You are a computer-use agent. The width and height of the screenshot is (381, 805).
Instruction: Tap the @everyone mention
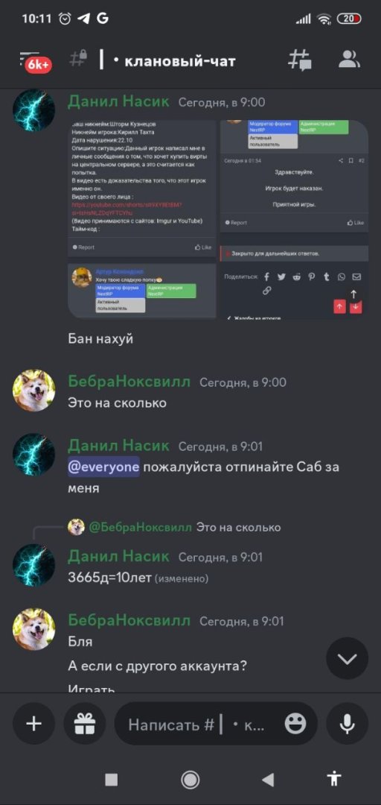click(103, 467)
